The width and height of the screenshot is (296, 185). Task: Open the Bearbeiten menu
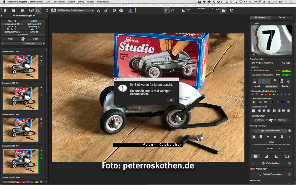pyautogui.click(x=59, y=2)
